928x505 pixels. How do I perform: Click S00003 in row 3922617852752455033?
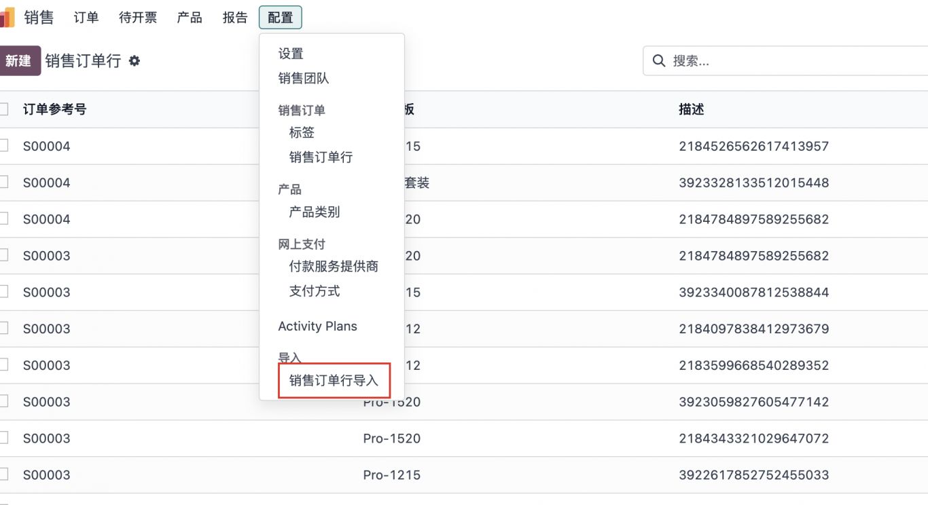(x=47, y=475)
